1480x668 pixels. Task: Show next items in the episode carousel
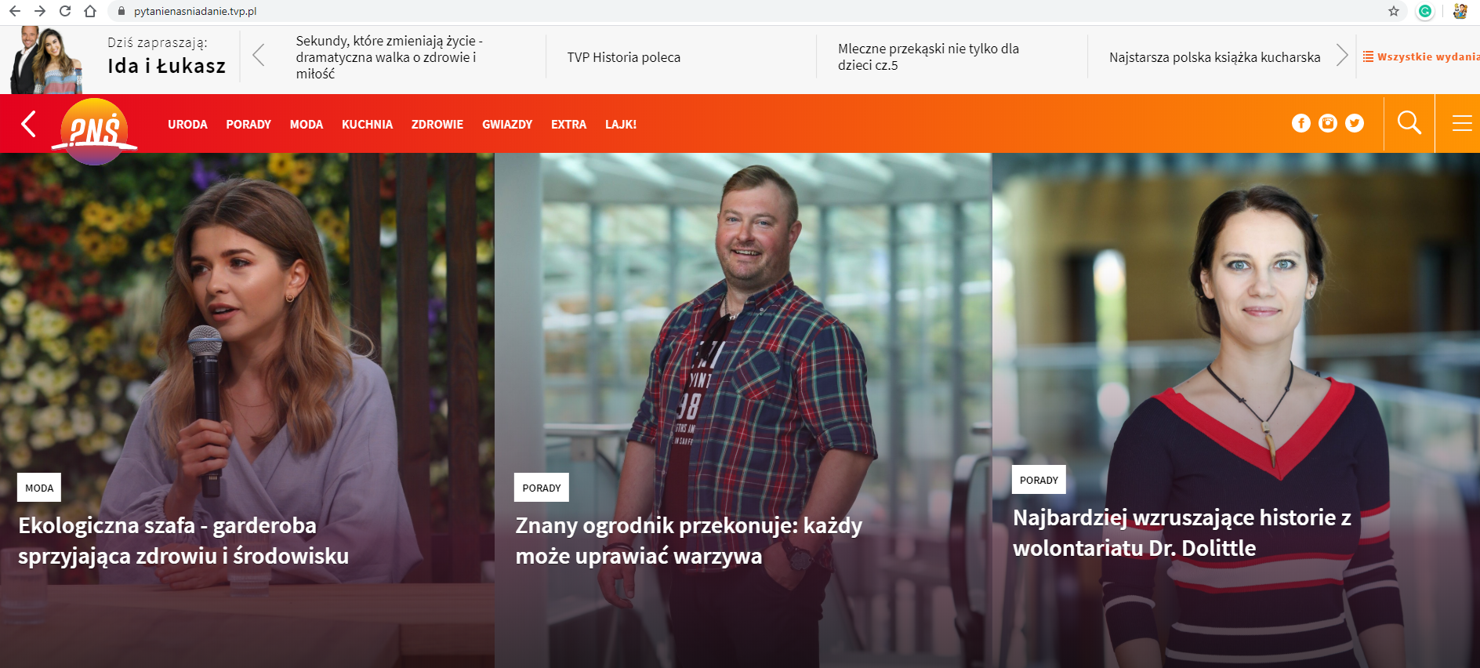[1342, 56]
